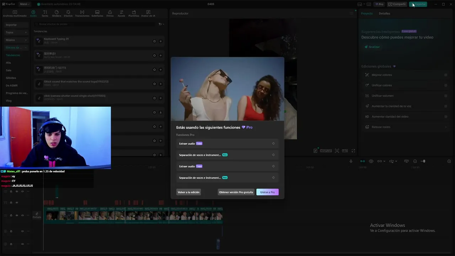Toggle lock on the main video track
The height and width of the screenshot is (256, 455).
pos(11,215)
